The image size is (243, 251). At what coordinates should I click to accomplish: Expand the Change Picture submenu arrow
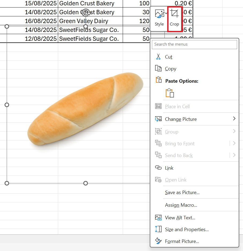pos(234,119)
